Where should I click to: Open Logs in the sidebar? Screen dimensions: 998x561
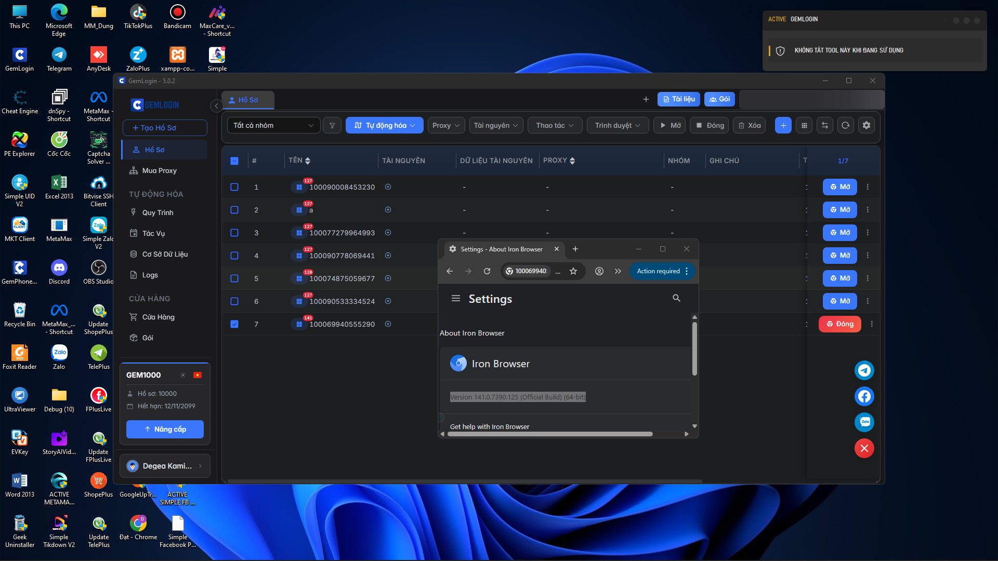[x=165, y=275]
